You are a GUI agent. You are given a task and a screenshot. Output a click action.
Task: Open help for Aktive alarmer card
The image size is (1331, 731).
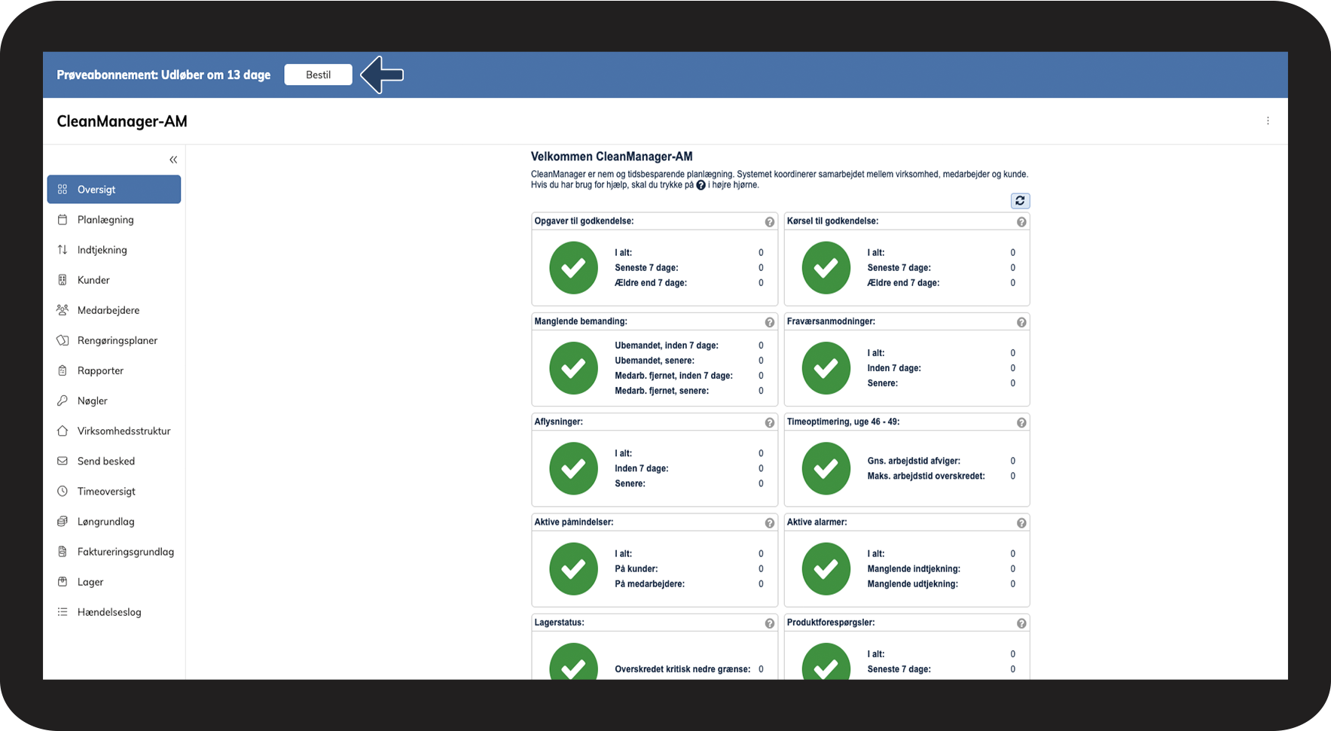click(1021, 523)
